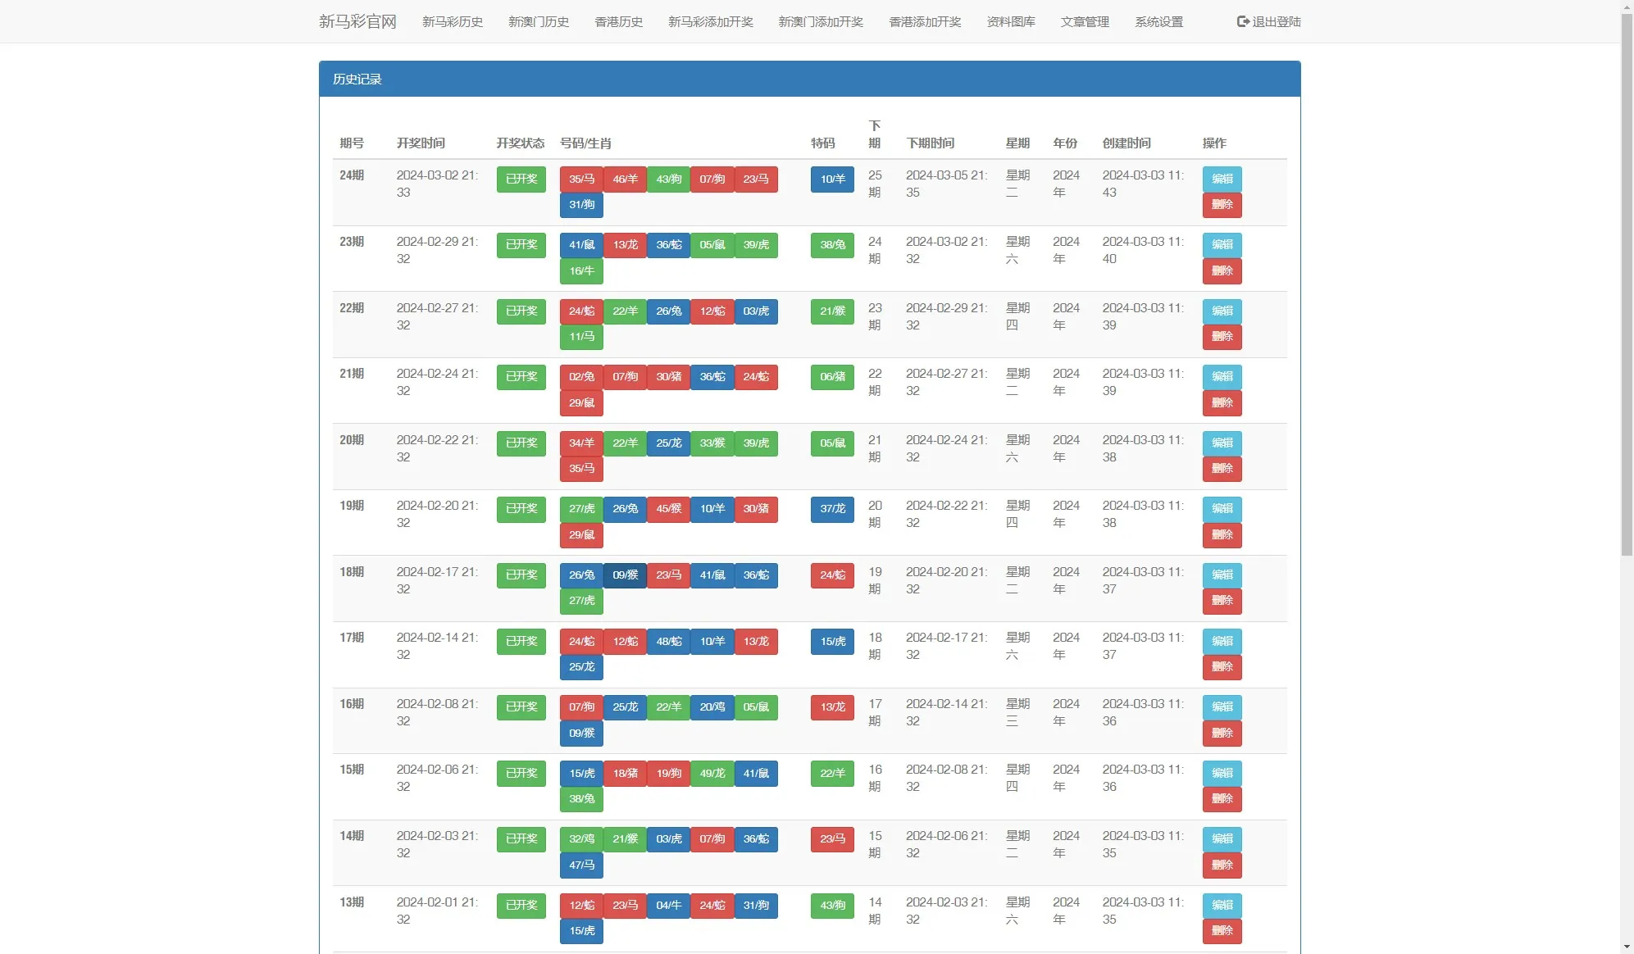This screenshot has width=1634, height=954.
Task: Click 新马彩添加开奖 to add results
Action: pos(710,22)
